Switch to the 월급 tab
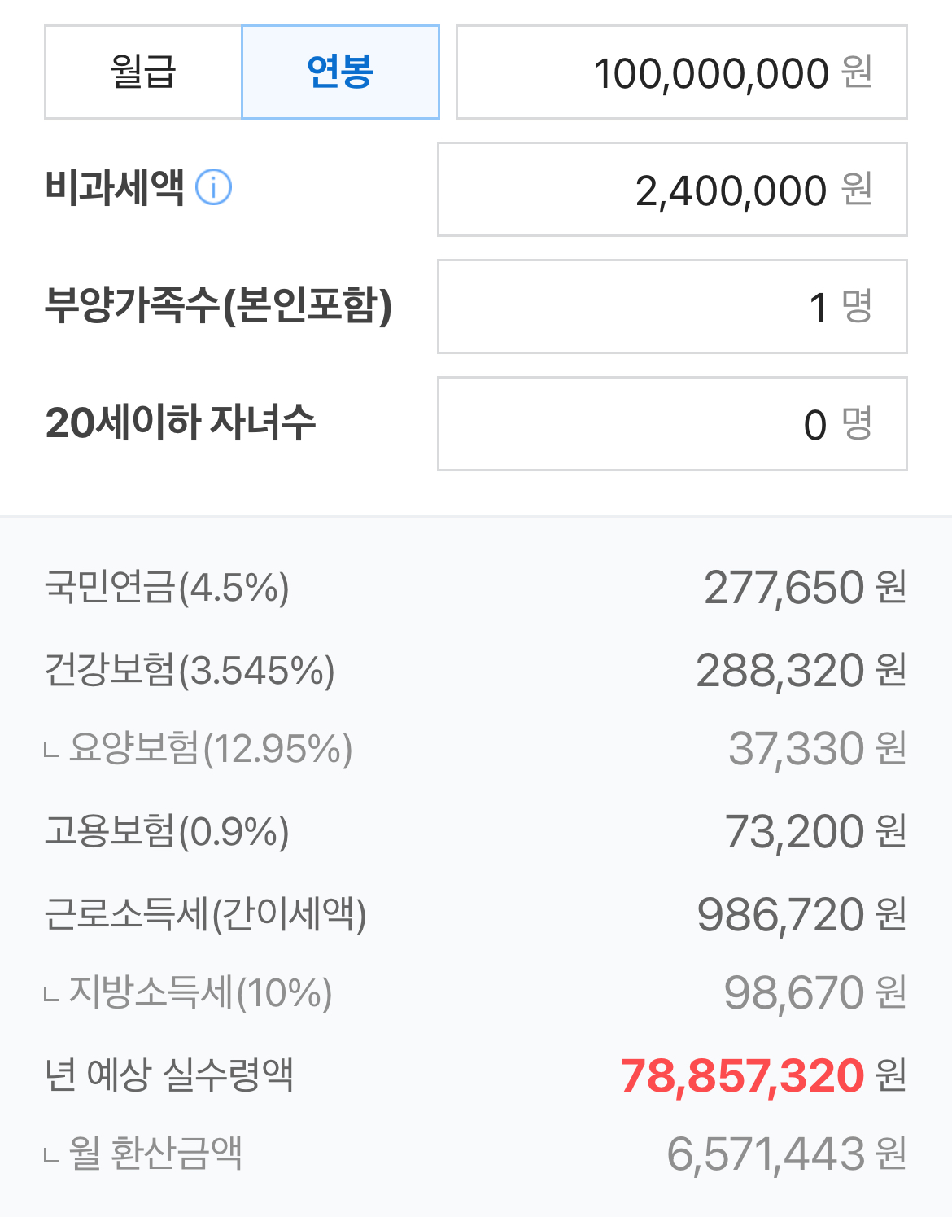Screen dimensions: 952x1217 [x=143, y=72]
